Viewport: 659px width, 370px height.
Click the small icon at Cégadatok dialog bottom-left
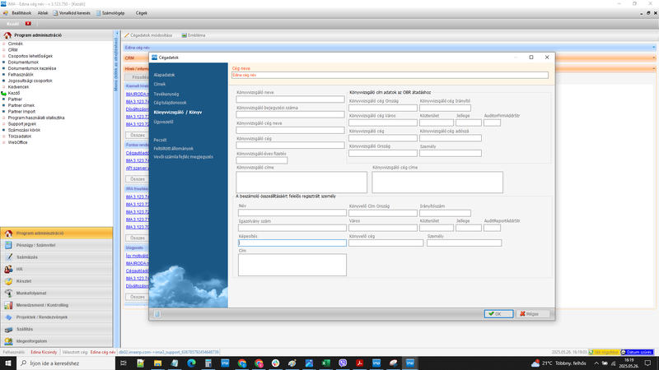coord(157,314)
